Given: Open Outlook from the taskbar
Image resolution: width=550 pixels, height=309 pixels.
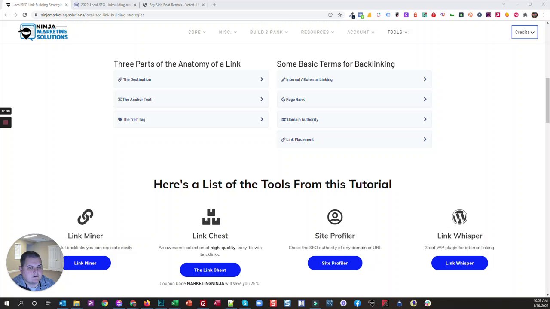Looking at the screenshot, I should (63, 303).
